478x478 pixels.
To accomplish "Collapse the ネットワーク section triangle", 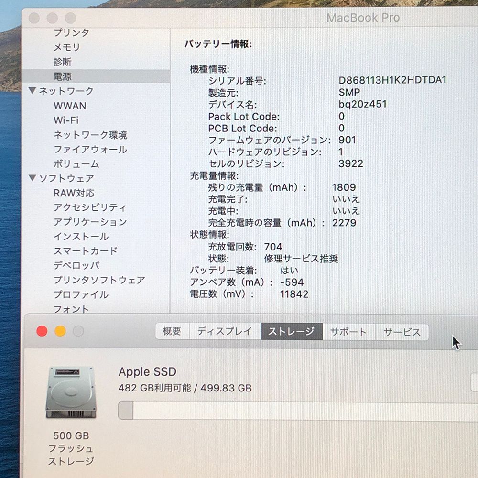I will click(33, 90).
